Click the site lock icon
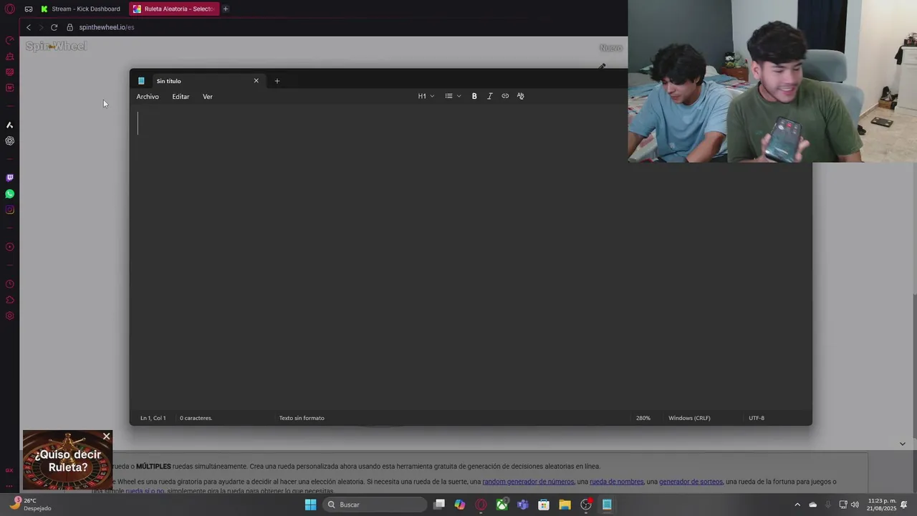917x516 pixels. coord(70,27)
